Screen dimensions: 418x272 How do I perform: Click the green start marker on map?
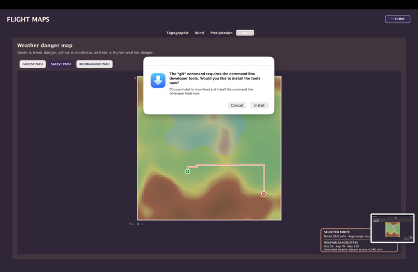coord(188,171)
